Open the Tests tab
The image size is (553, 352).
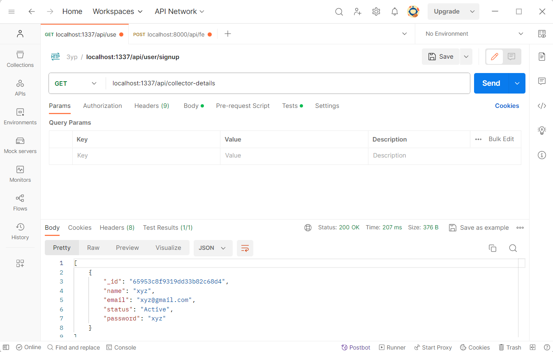coord(292,106)
